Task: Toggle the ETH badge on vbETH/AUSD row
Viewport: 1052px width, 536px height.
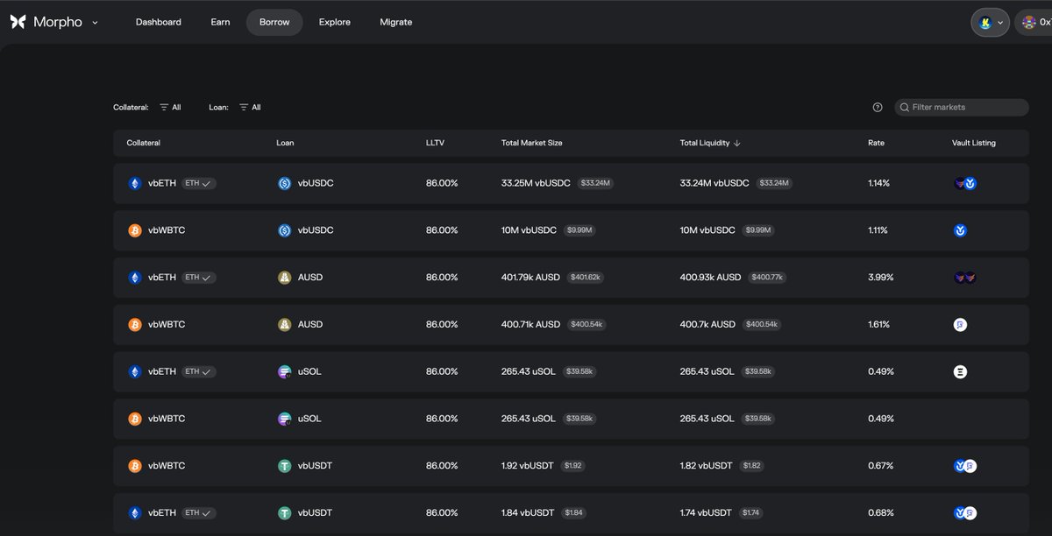Action: (x=199, y=277)
